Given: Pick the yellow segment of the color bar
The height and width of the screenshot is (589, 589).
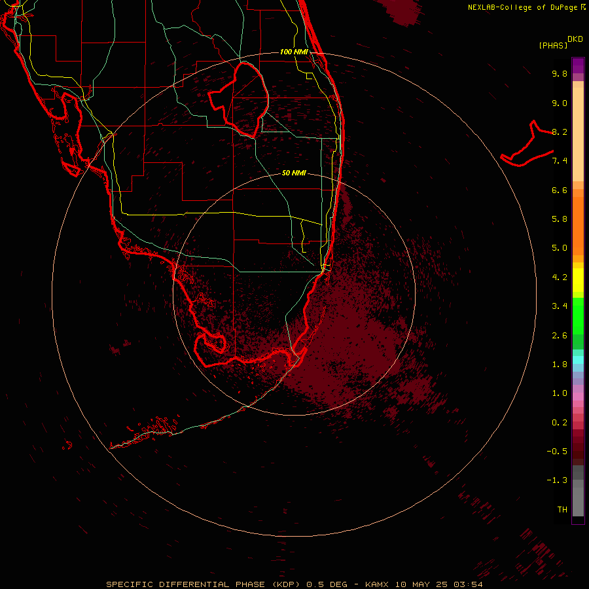Looking at the screenshot, I should tap(578, 280).
